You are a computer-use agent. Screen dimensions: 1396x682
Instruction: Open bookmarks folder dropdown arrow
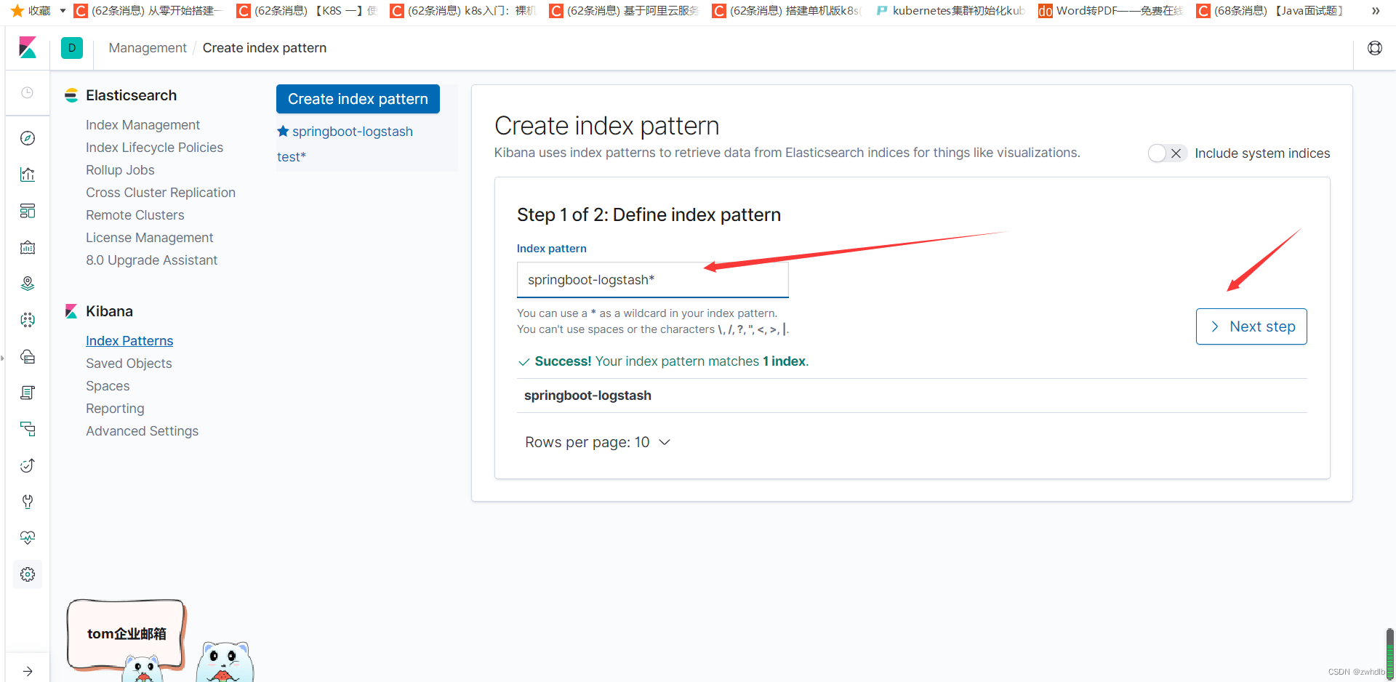pos(63,11)
